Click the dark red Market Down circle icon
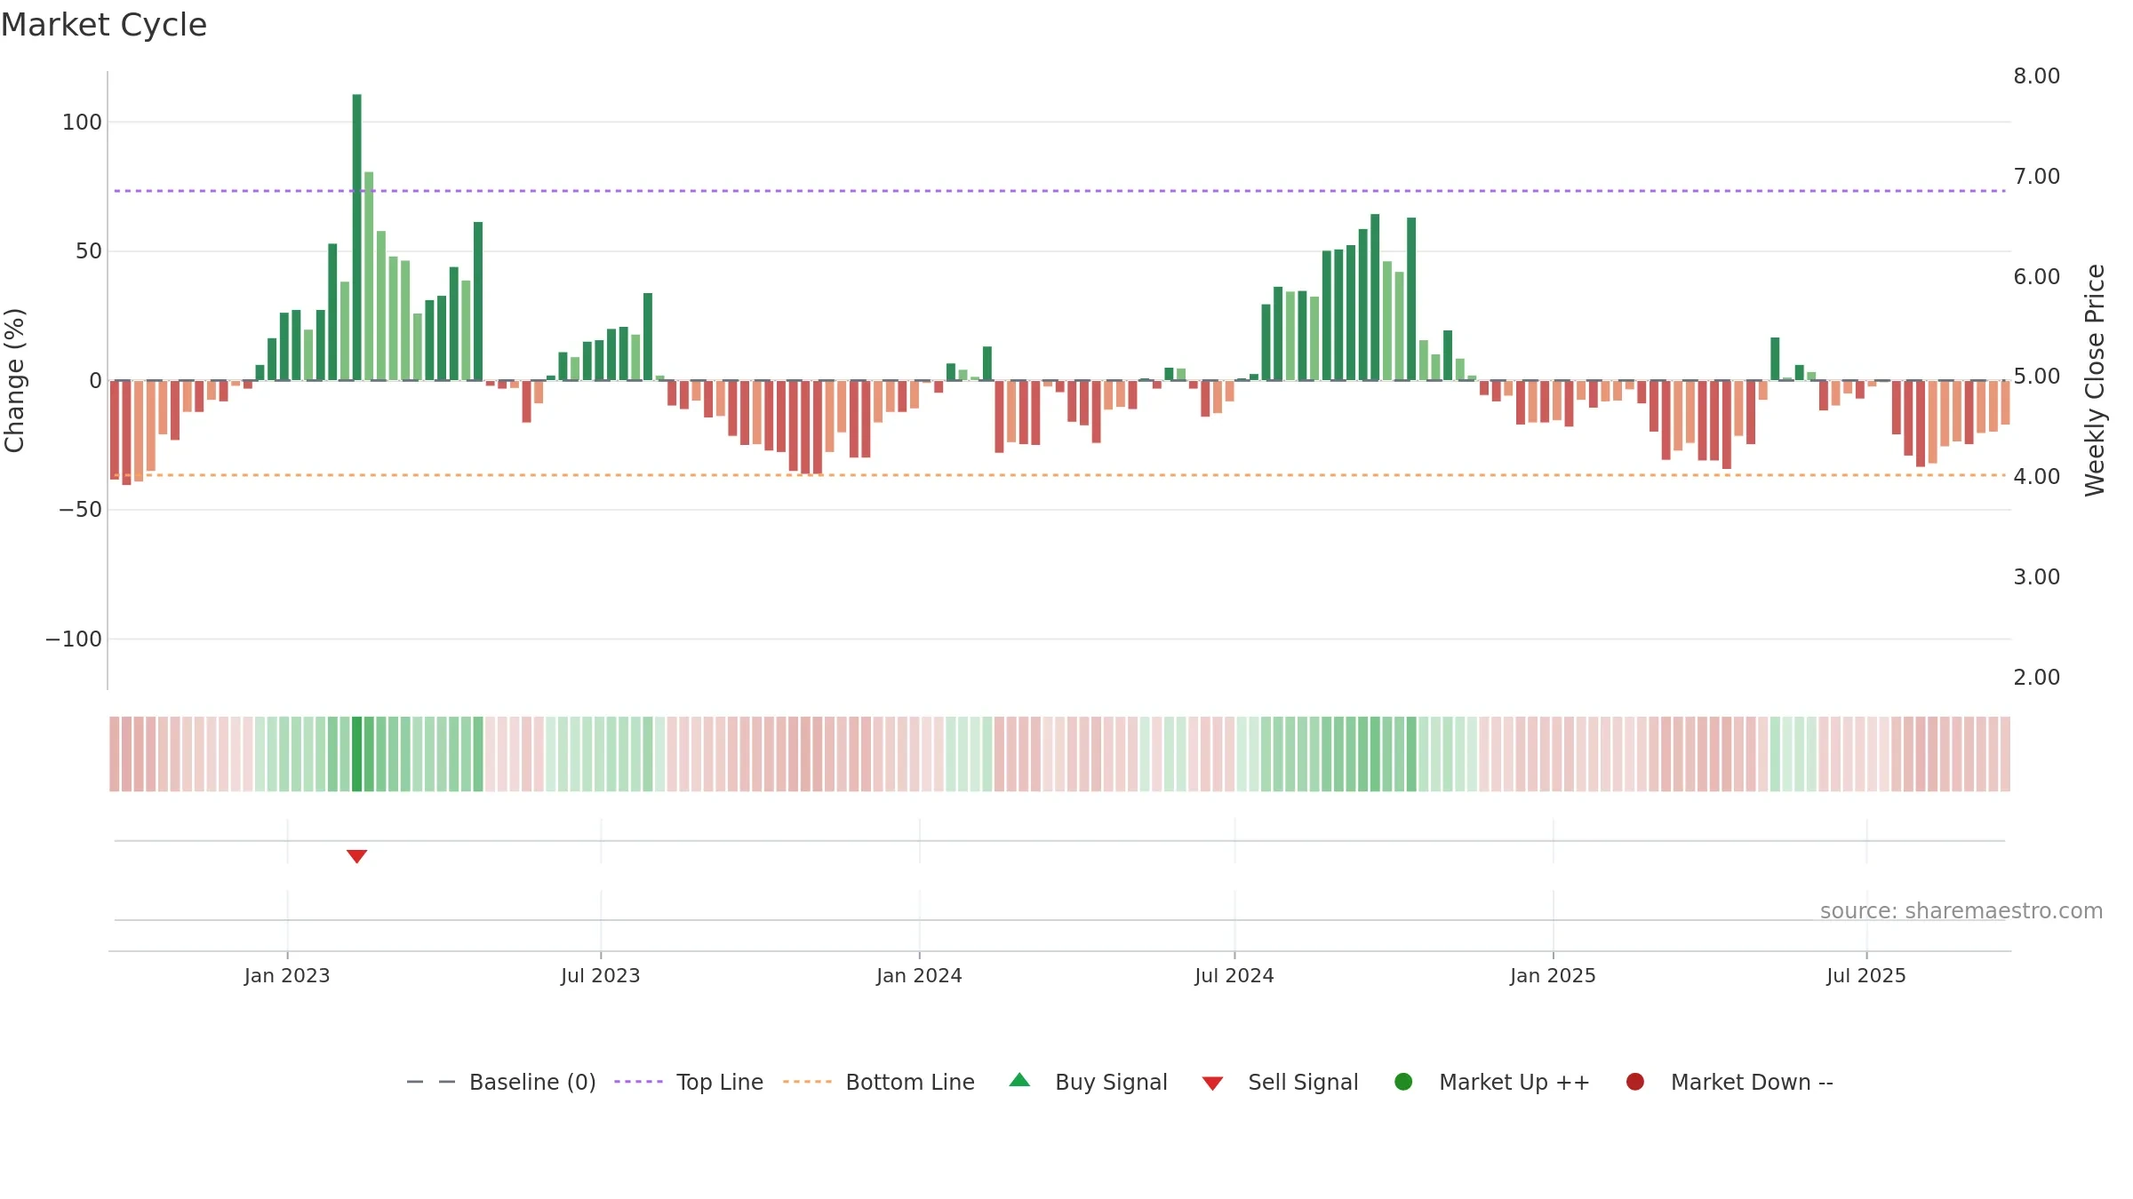This screenshot has width=2133, height=1199. (1634, 1082)
